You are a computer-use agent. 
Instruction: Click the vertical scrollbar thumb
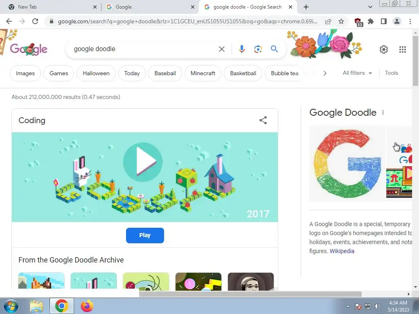pos(415,61)
